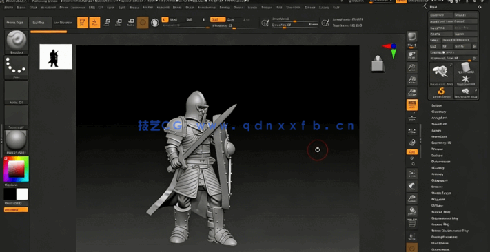
Task: Open the first menu, Alpha
Action: point(9,7)
